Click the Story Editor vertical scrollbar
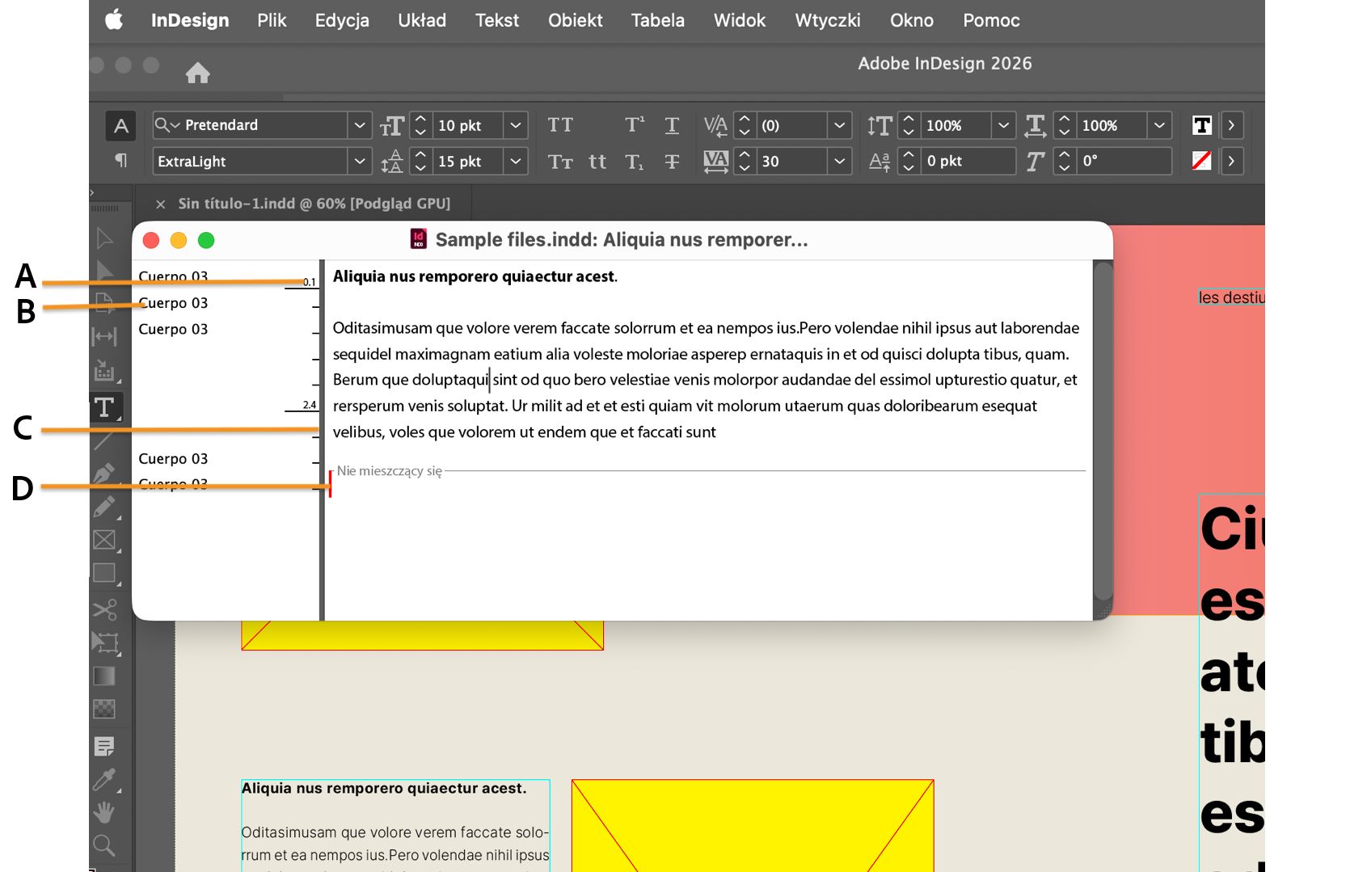 pyautogui.click(x=1103, y=432)
